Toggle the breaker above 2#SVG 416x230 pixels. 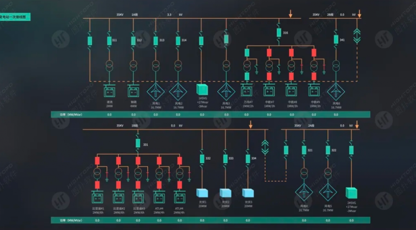click(x=351, y=150)
